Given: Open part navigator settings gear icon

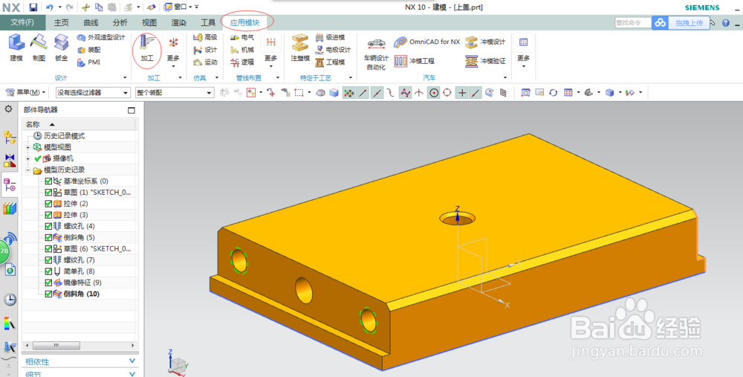Looking at the screenshot, I should [8, 109].
